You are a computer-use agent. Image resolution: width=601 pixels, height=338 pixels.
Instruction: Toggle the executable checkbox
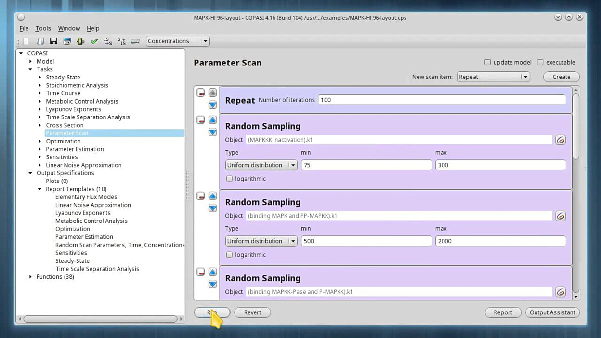pos(540,62)
